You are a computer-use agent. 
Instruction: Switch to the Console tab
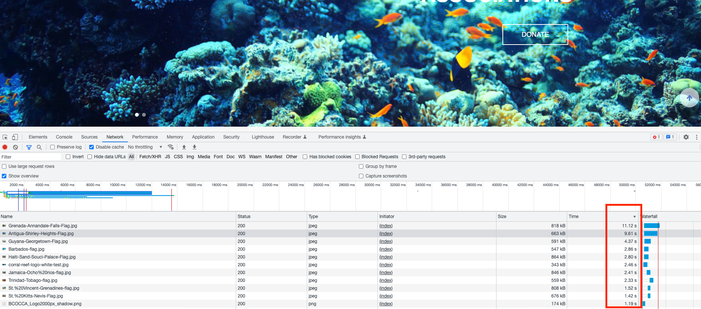[64, 137]
